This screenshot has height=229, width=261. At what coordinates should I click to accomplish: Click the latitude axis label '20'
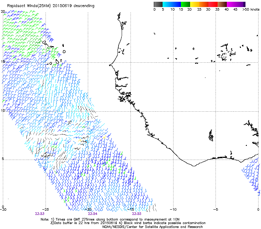3,12
